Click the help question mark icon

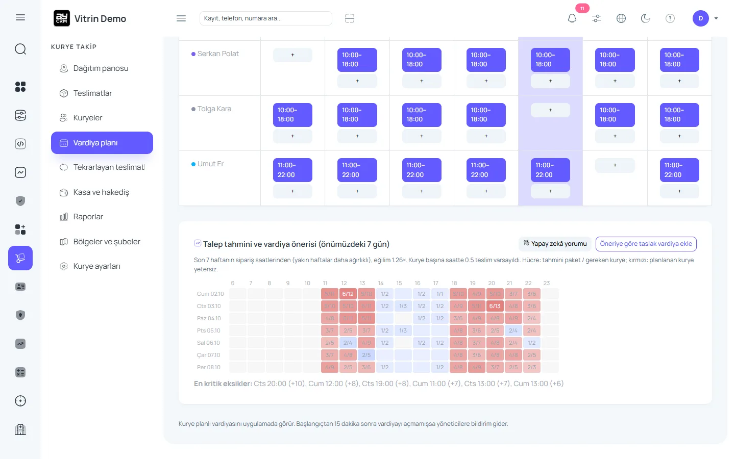point(670,18)
